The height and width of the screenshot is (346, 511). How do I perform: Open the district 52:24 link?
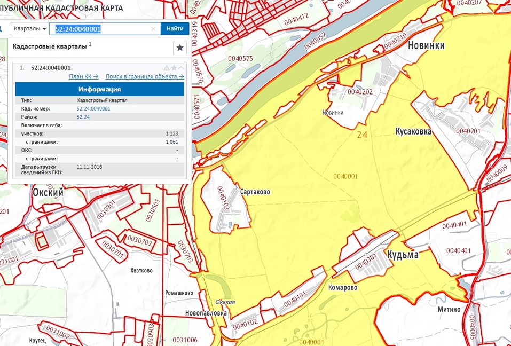(83, 117)
